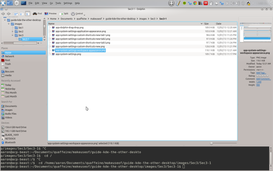Launch System Settings from the panel gear
Image resolution: width=273 pixels, height=171 pixels.
[x=16, y=3]
